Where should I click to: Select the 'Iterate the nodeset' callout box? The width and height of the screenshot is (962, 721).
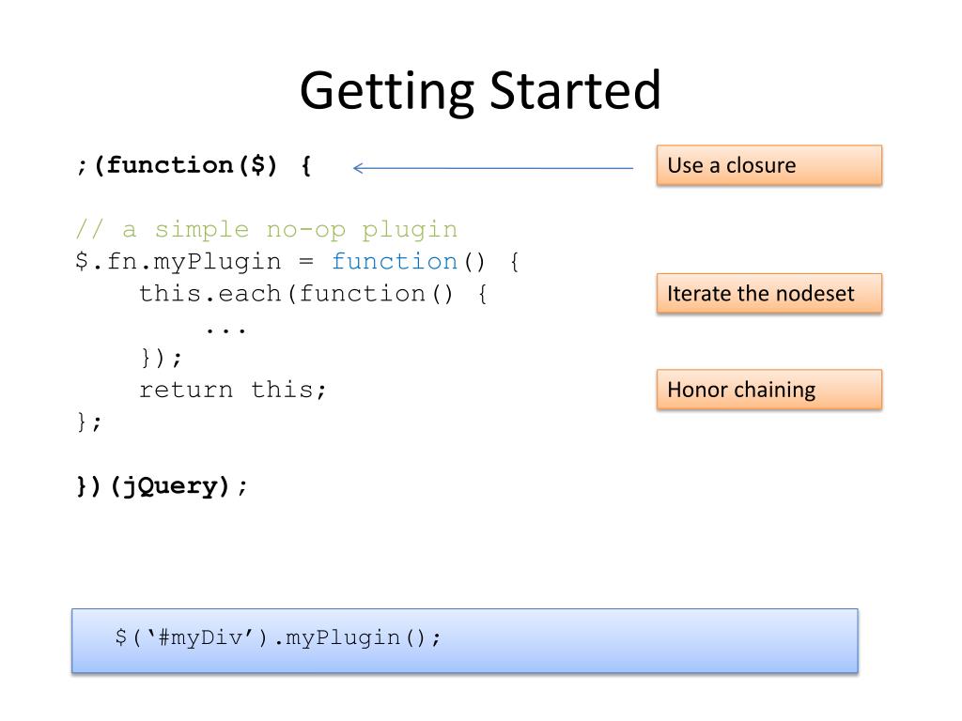(x=768, y=294)
